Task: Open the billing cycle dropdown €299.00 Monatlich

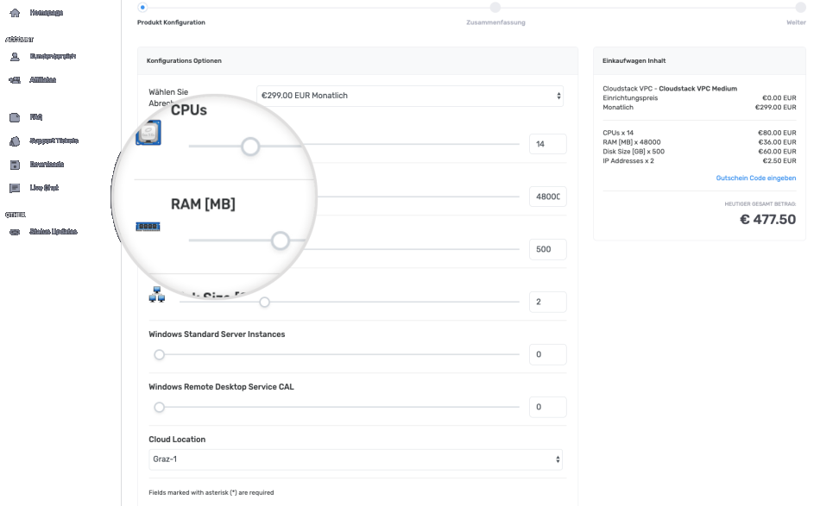Action: 410,96
